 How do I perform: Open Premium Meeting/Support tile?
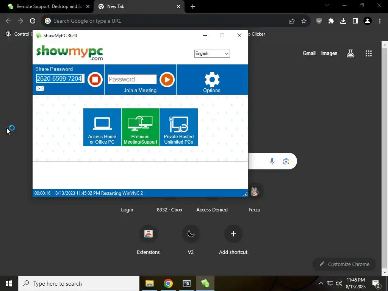[x=141, y=127]
